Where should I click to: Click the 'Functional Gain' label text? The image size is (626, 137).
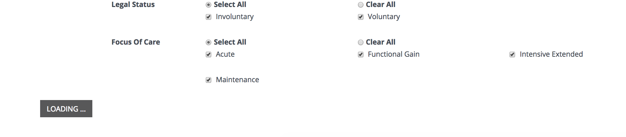tap(394, 54)
